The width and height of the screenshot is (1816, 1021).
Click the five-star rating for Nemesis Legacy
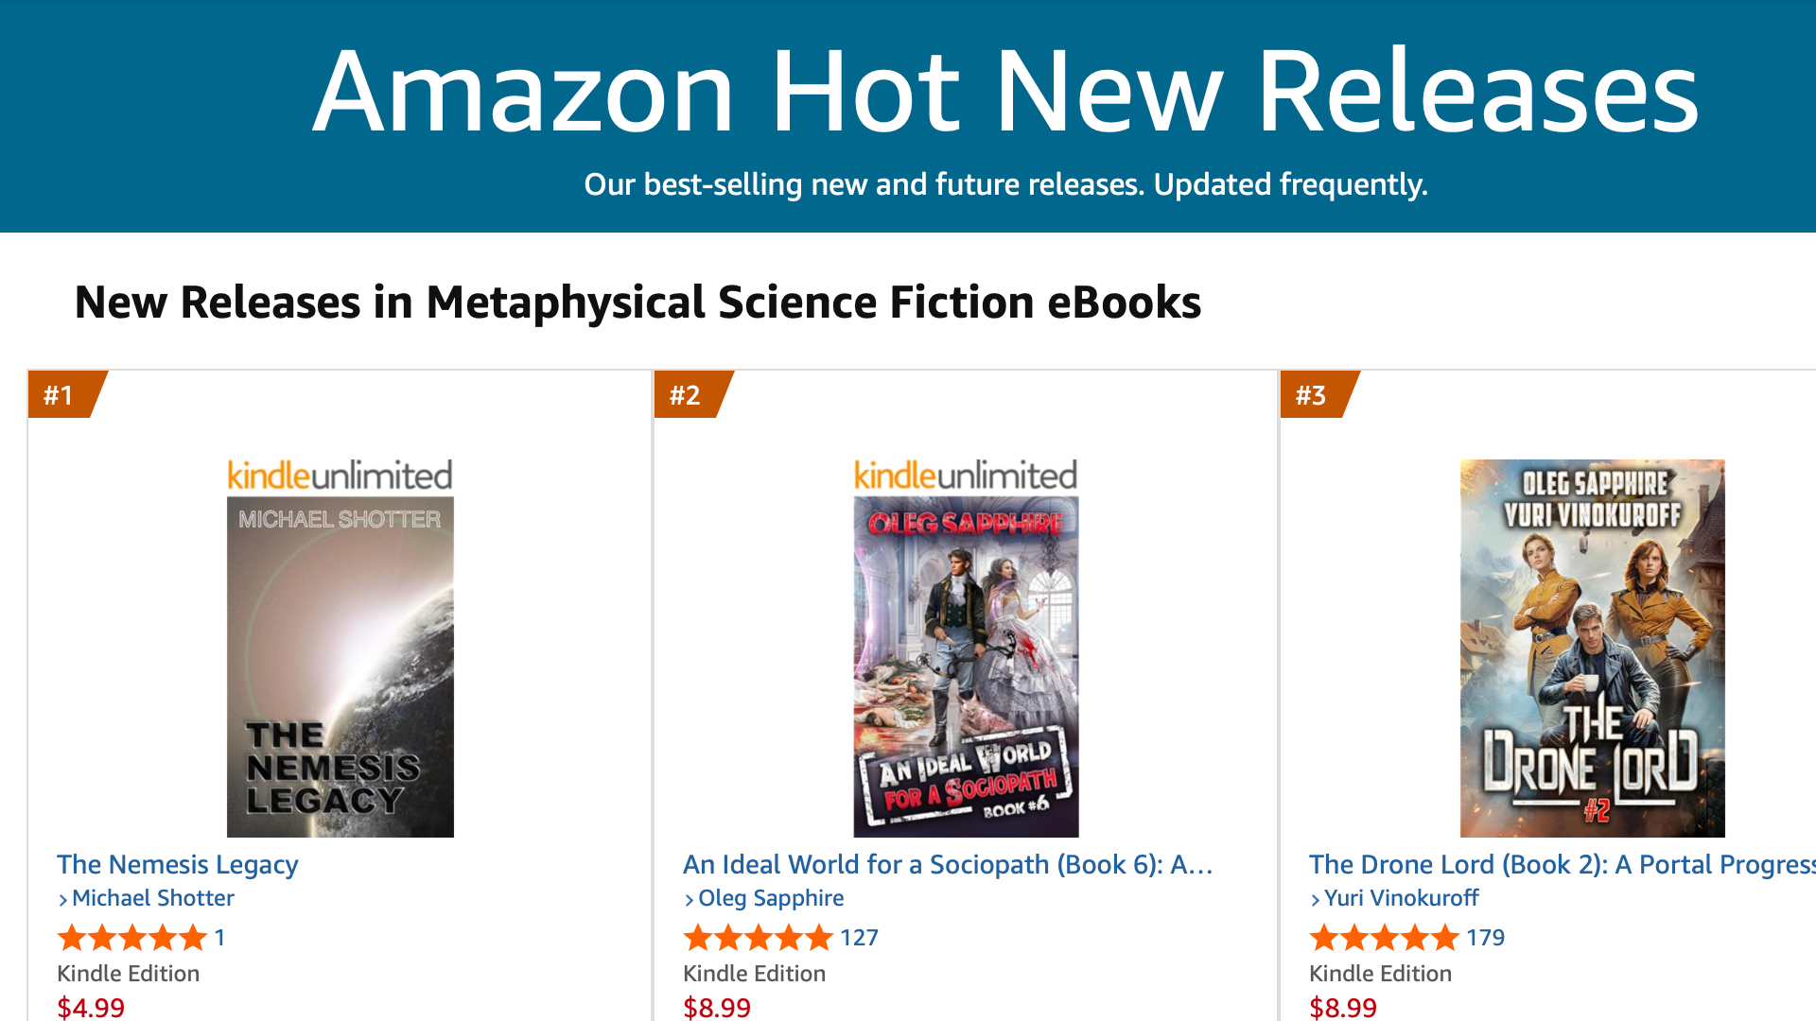click(x=131, y=938)
